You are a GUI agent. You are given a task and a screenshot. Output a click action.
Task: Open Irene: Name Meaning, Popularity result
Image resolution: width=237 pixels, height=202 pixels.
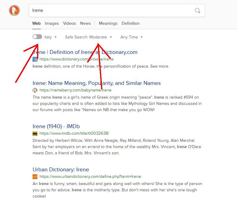click(97, 83)
